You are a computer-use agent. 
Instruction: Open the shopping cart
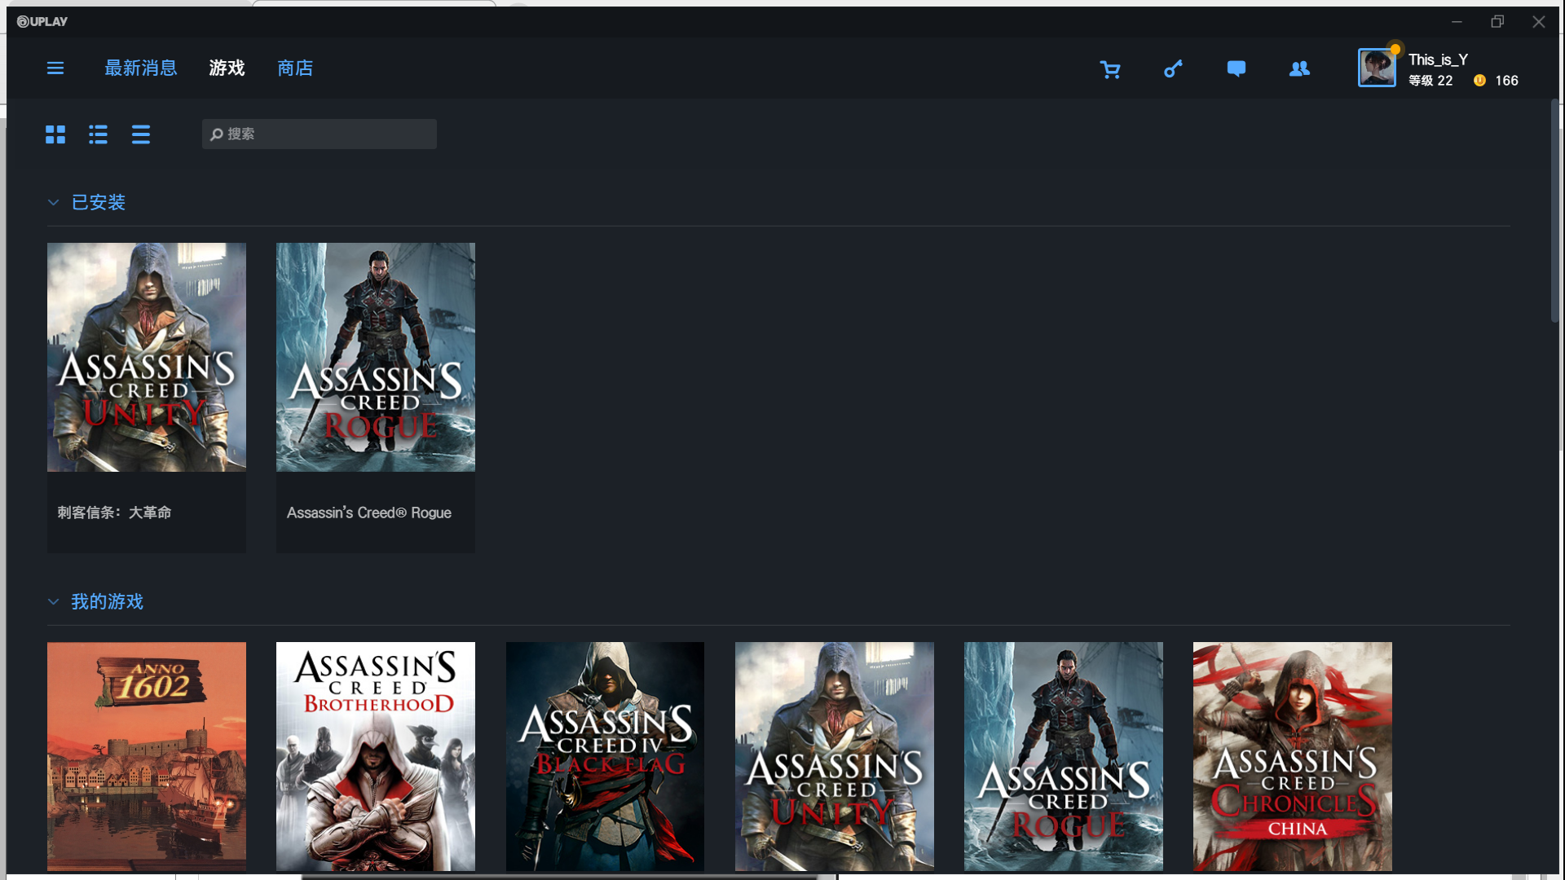tap(1109, 69)
